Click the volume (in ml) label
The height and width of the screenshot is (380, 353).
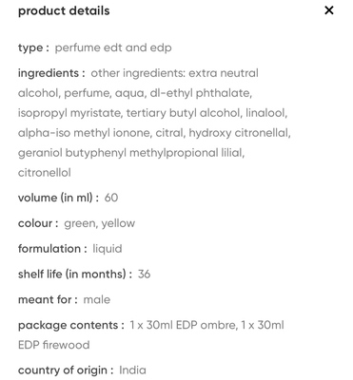pyautogui.click(x=58, y=198)
